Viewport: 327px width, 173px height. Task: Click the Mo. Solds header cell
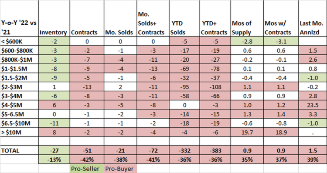click(x=120, y=19)
